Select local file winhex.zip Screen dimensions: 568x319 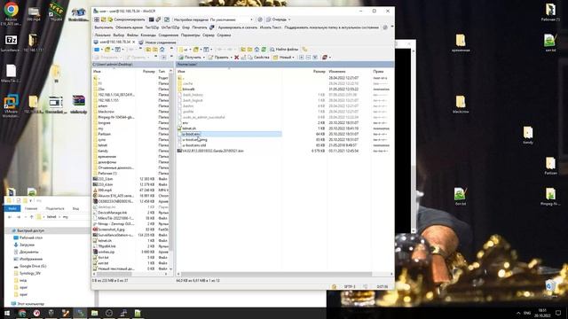point(104,252)
